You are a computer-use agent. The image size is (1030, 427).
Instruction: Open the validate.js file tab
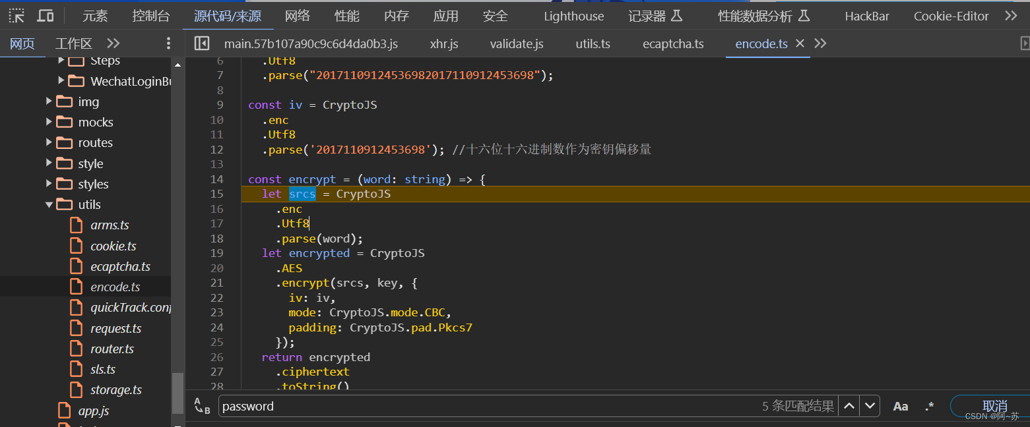(x=517, y=43)
